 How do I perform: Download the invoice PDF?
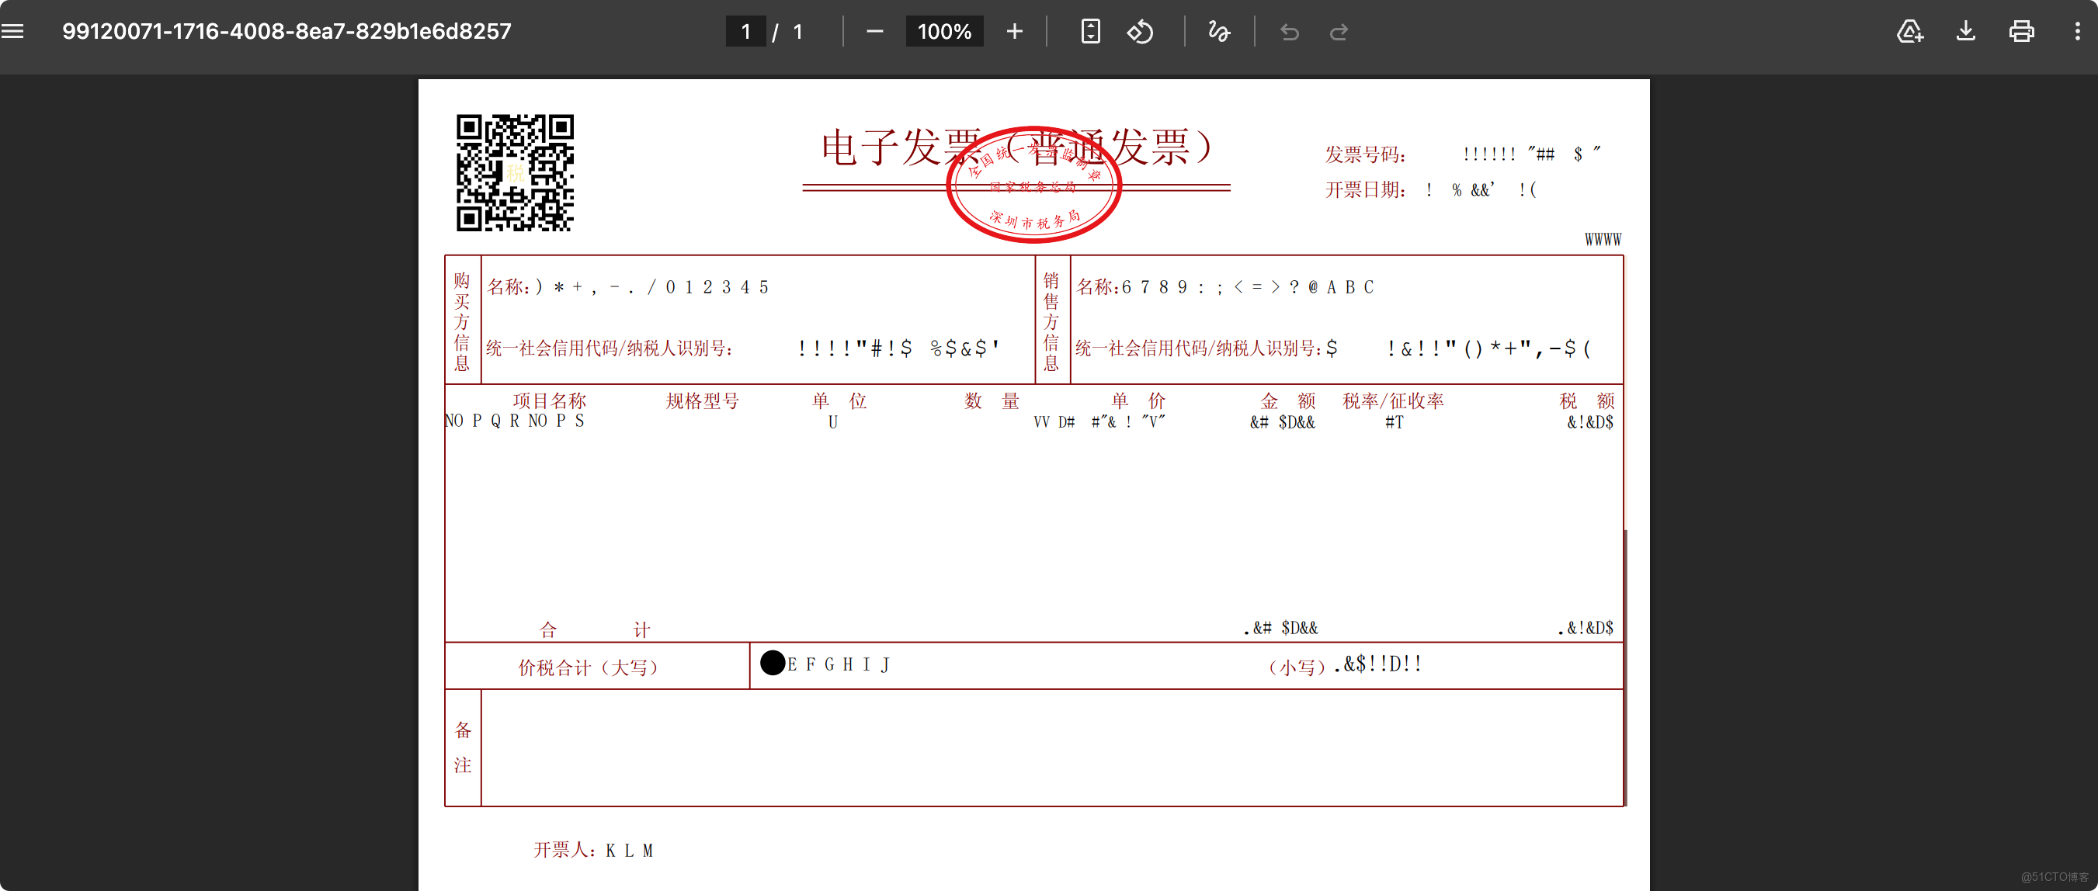[1966, 31]
